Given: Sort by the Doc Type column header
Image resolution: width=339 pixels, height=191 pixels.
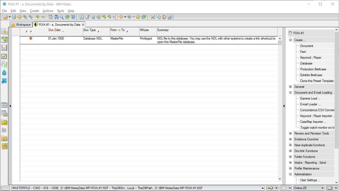Looking at the screenshot, I should pyautogui.click(x=90, y=30).
